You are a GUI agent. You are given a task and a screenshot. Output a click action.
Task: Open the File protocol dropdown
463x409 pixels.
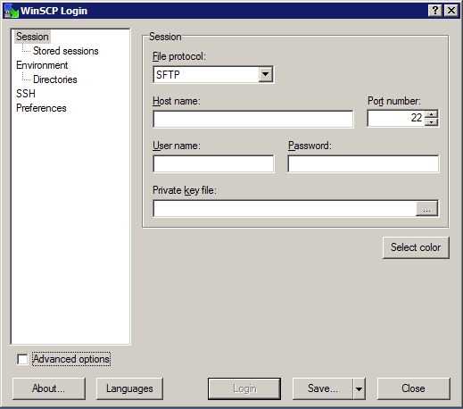pos(265,74)
